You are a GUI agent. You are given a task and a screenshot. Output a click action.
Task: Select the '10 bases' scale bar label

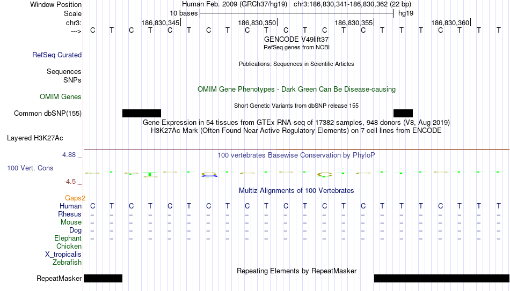pos(184,13)
